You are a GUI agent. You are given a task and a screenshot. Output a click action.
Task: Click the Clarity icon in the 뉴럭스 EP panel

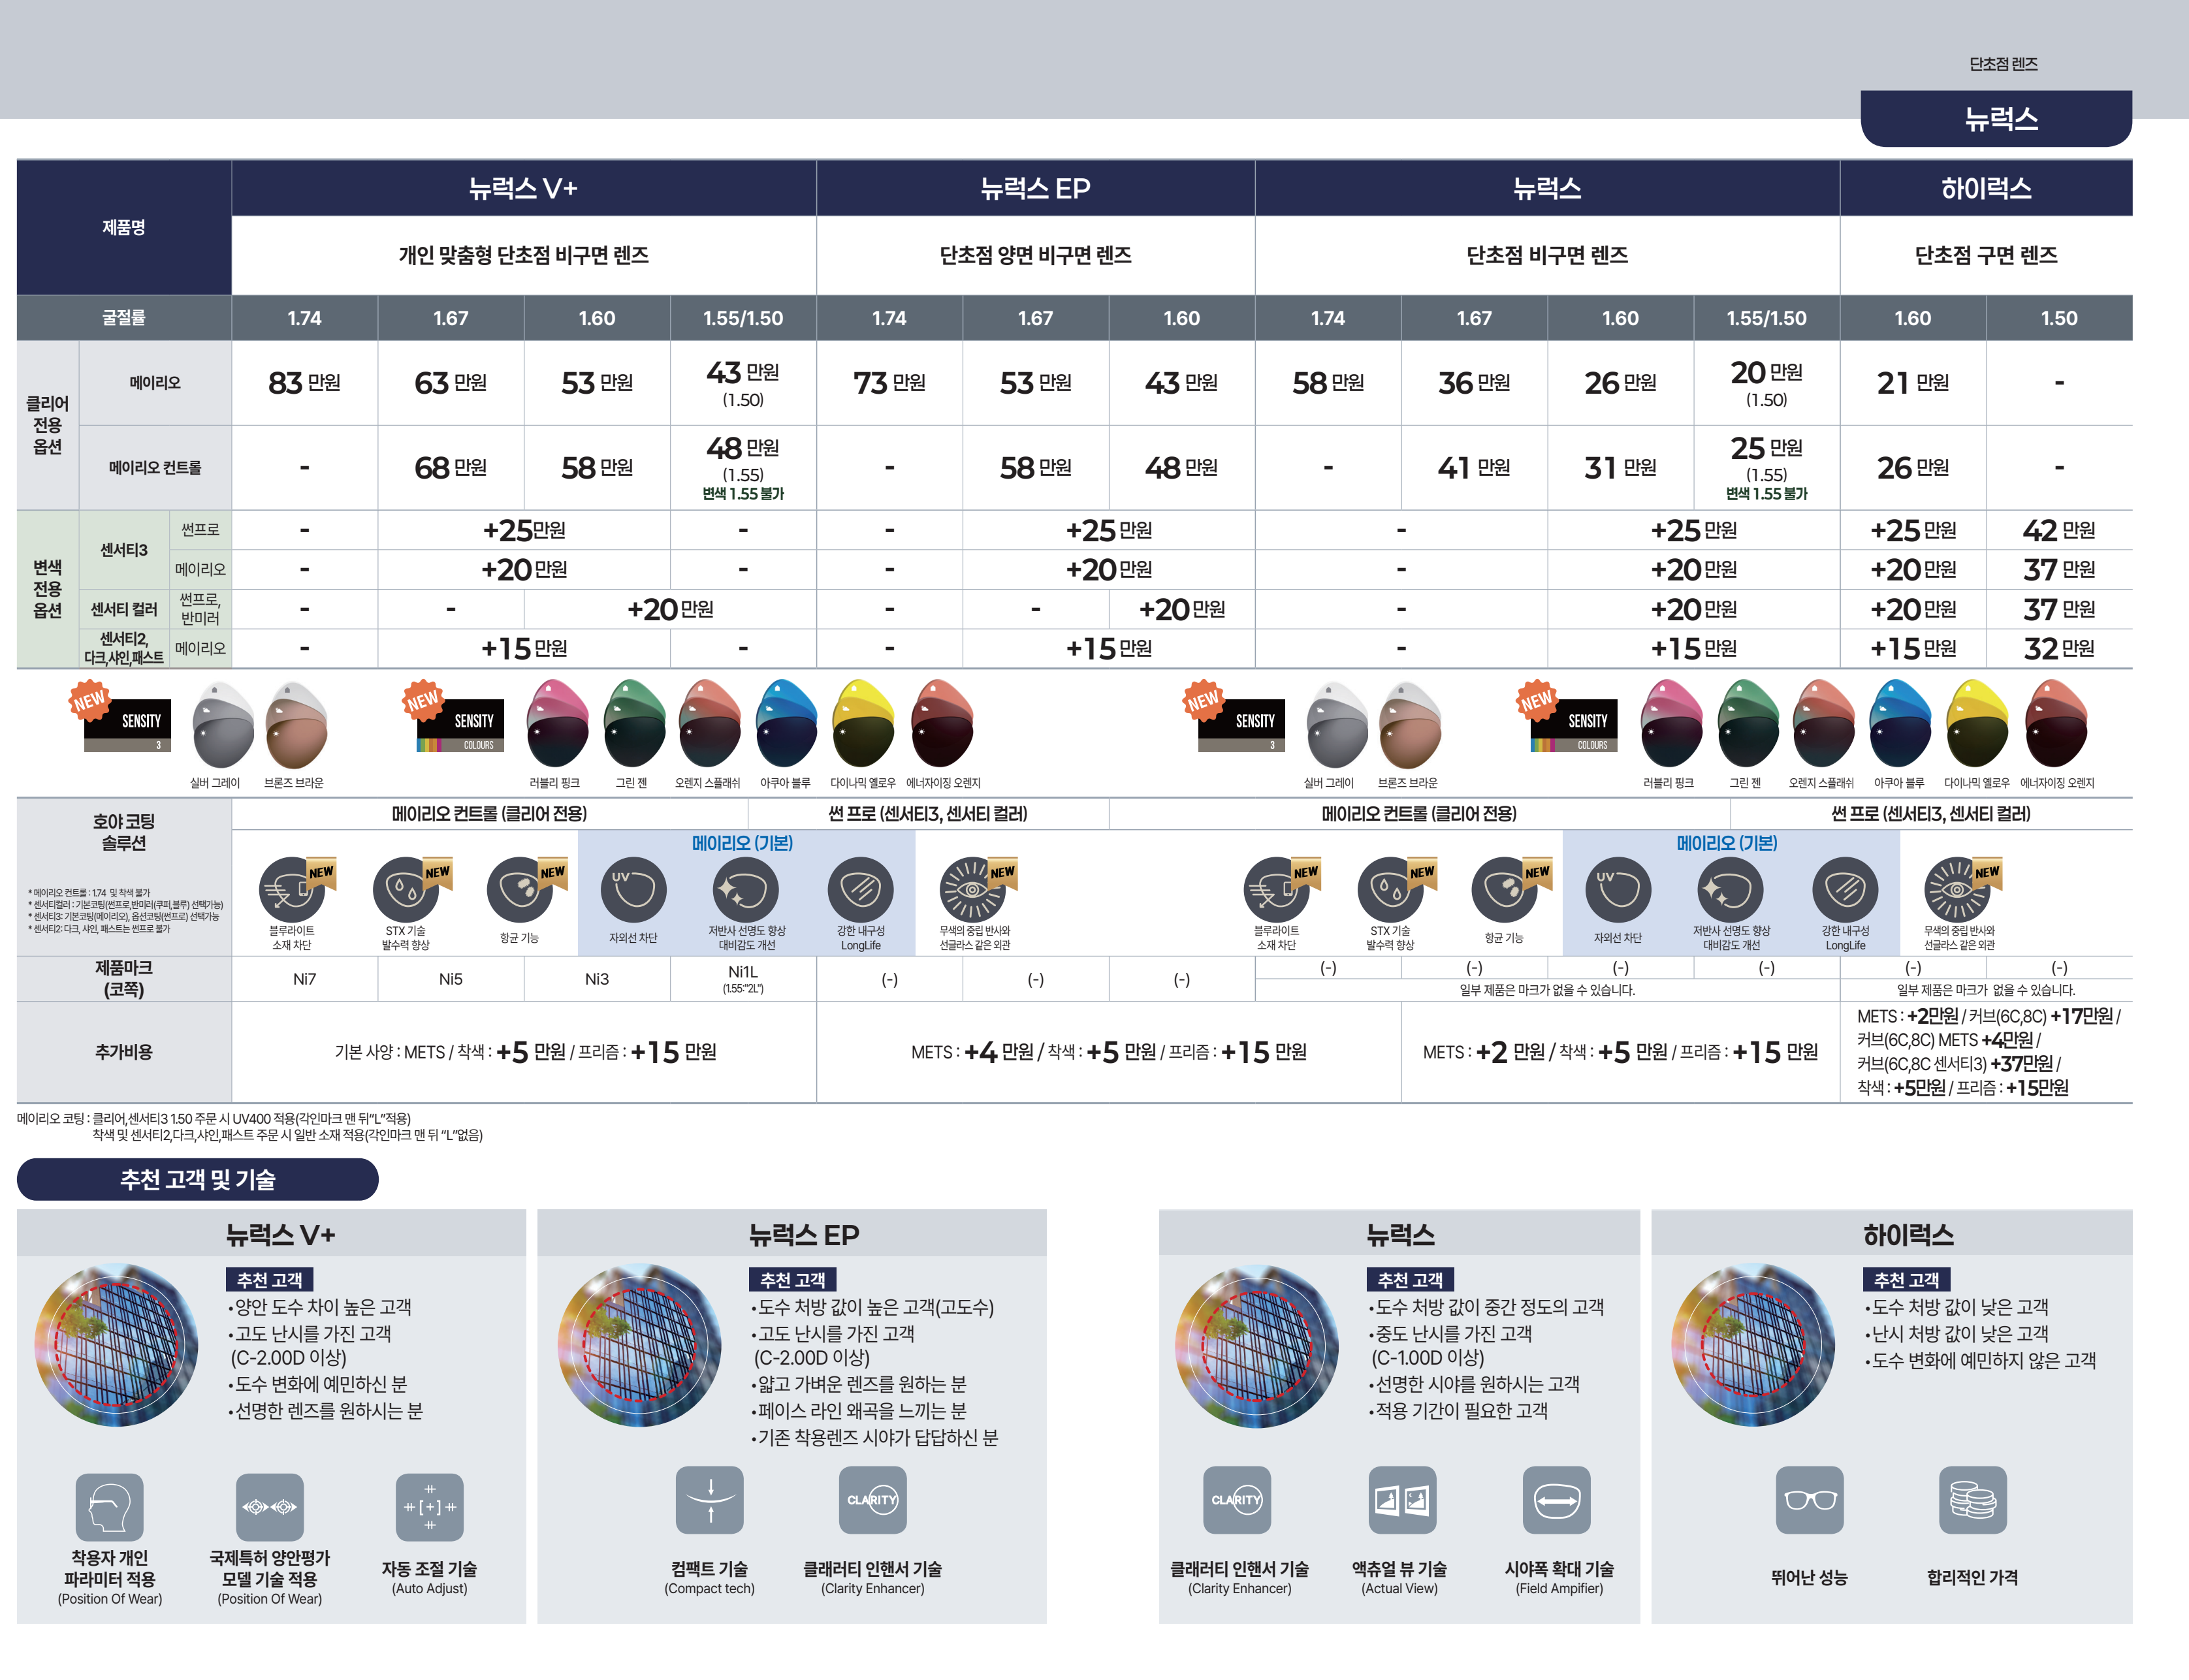[873, 1500]
